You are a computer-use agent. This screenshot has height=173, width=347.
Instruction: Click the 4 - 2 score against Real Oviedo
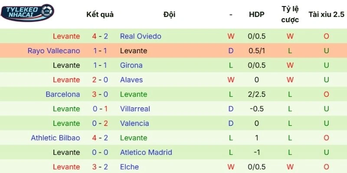(100, 36)
